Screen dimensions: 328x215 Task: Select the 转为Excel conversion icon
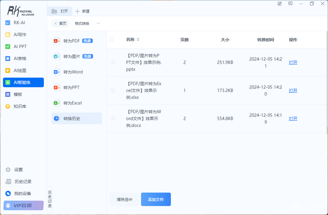pyautogui.click(x=57, y=103)
